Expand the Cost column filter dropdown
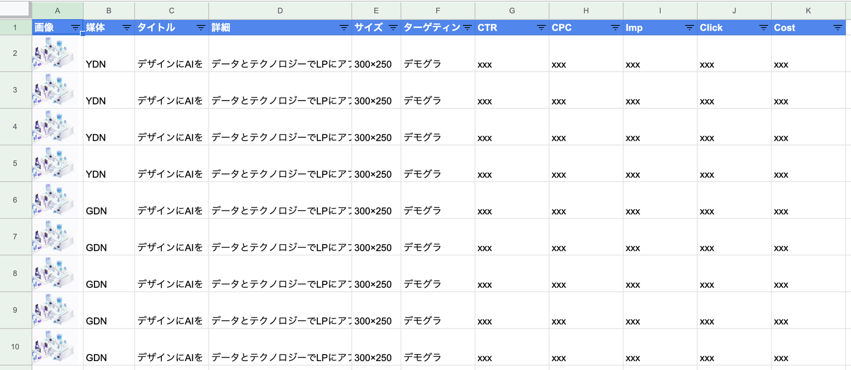The width and height of the screenshot is (851, 370). [837, 28]
